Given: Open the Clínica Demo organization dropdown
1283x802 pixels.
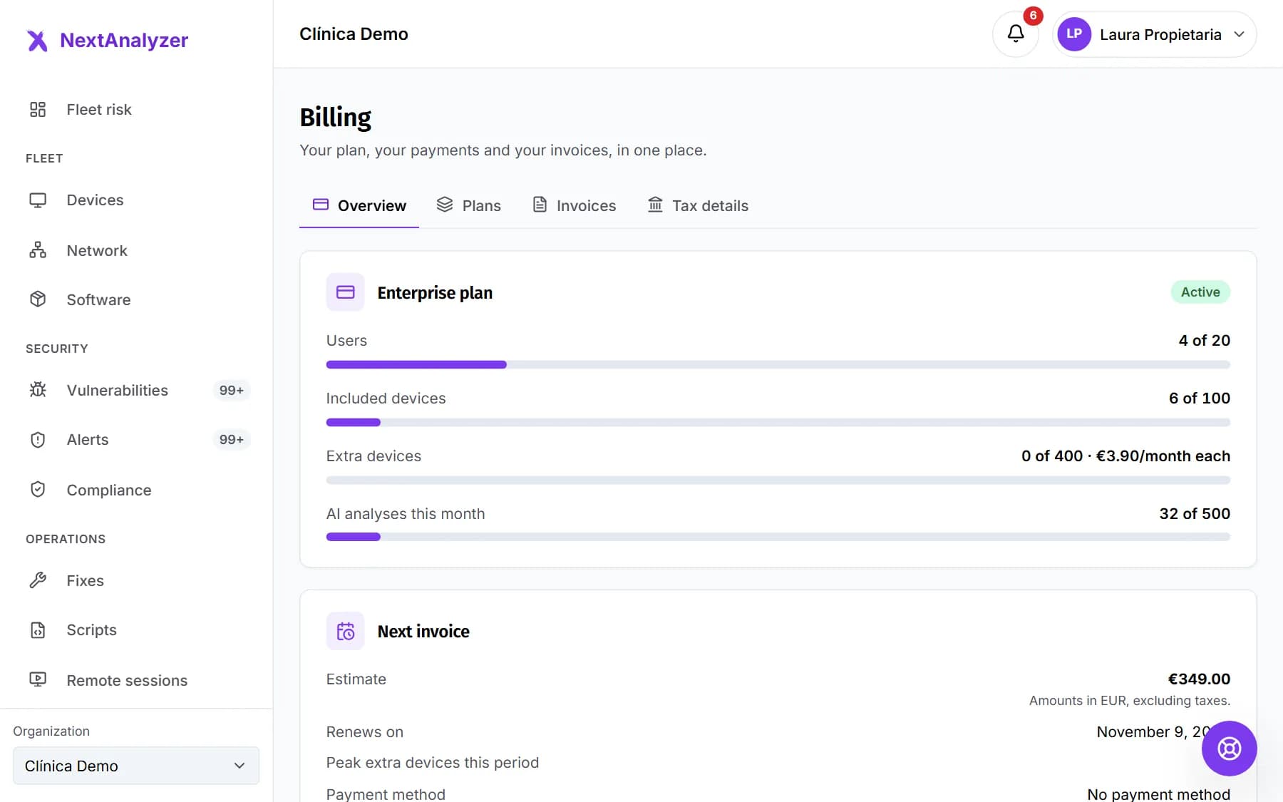Looking at the screenshot, I should (136, 766).
